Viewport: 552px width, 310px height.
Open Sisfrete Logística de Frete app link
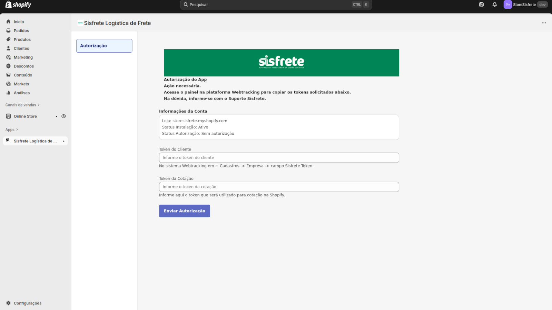(x=35, y=141)
